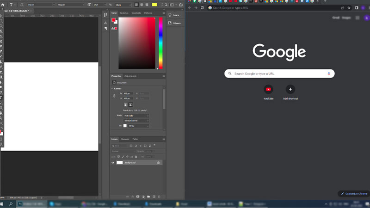The image size is (370, 208).
Task: Open the Libraries panel
Action: pos(175,23)
